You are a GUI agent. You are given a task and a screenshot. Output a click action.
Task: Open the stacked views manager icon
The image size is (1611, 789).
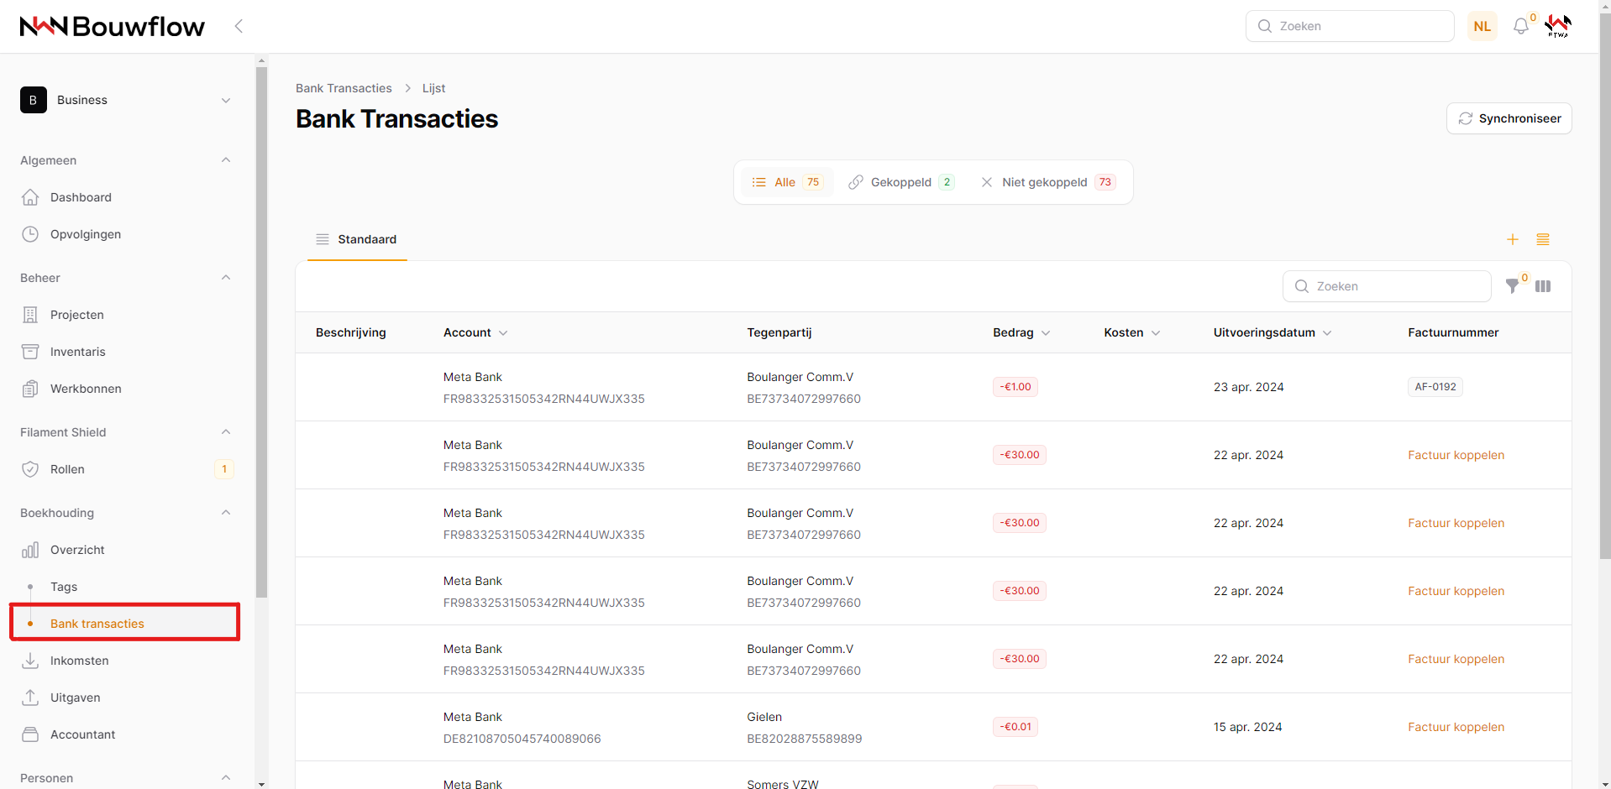tap(1543, 239)
